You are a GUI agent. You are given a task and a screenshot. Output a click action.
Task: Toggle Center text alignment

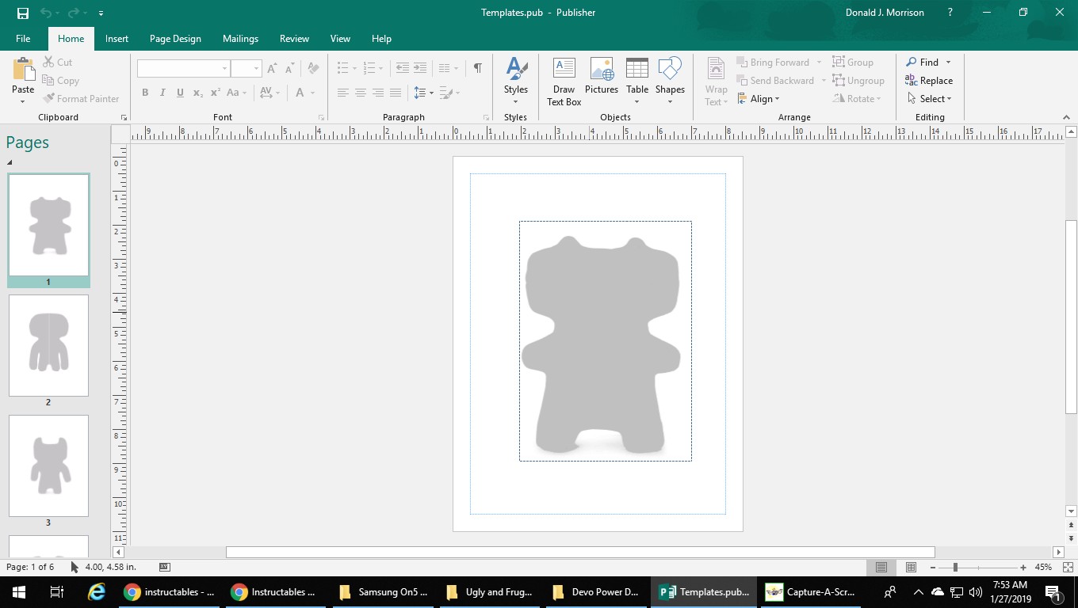click(360, 93)
